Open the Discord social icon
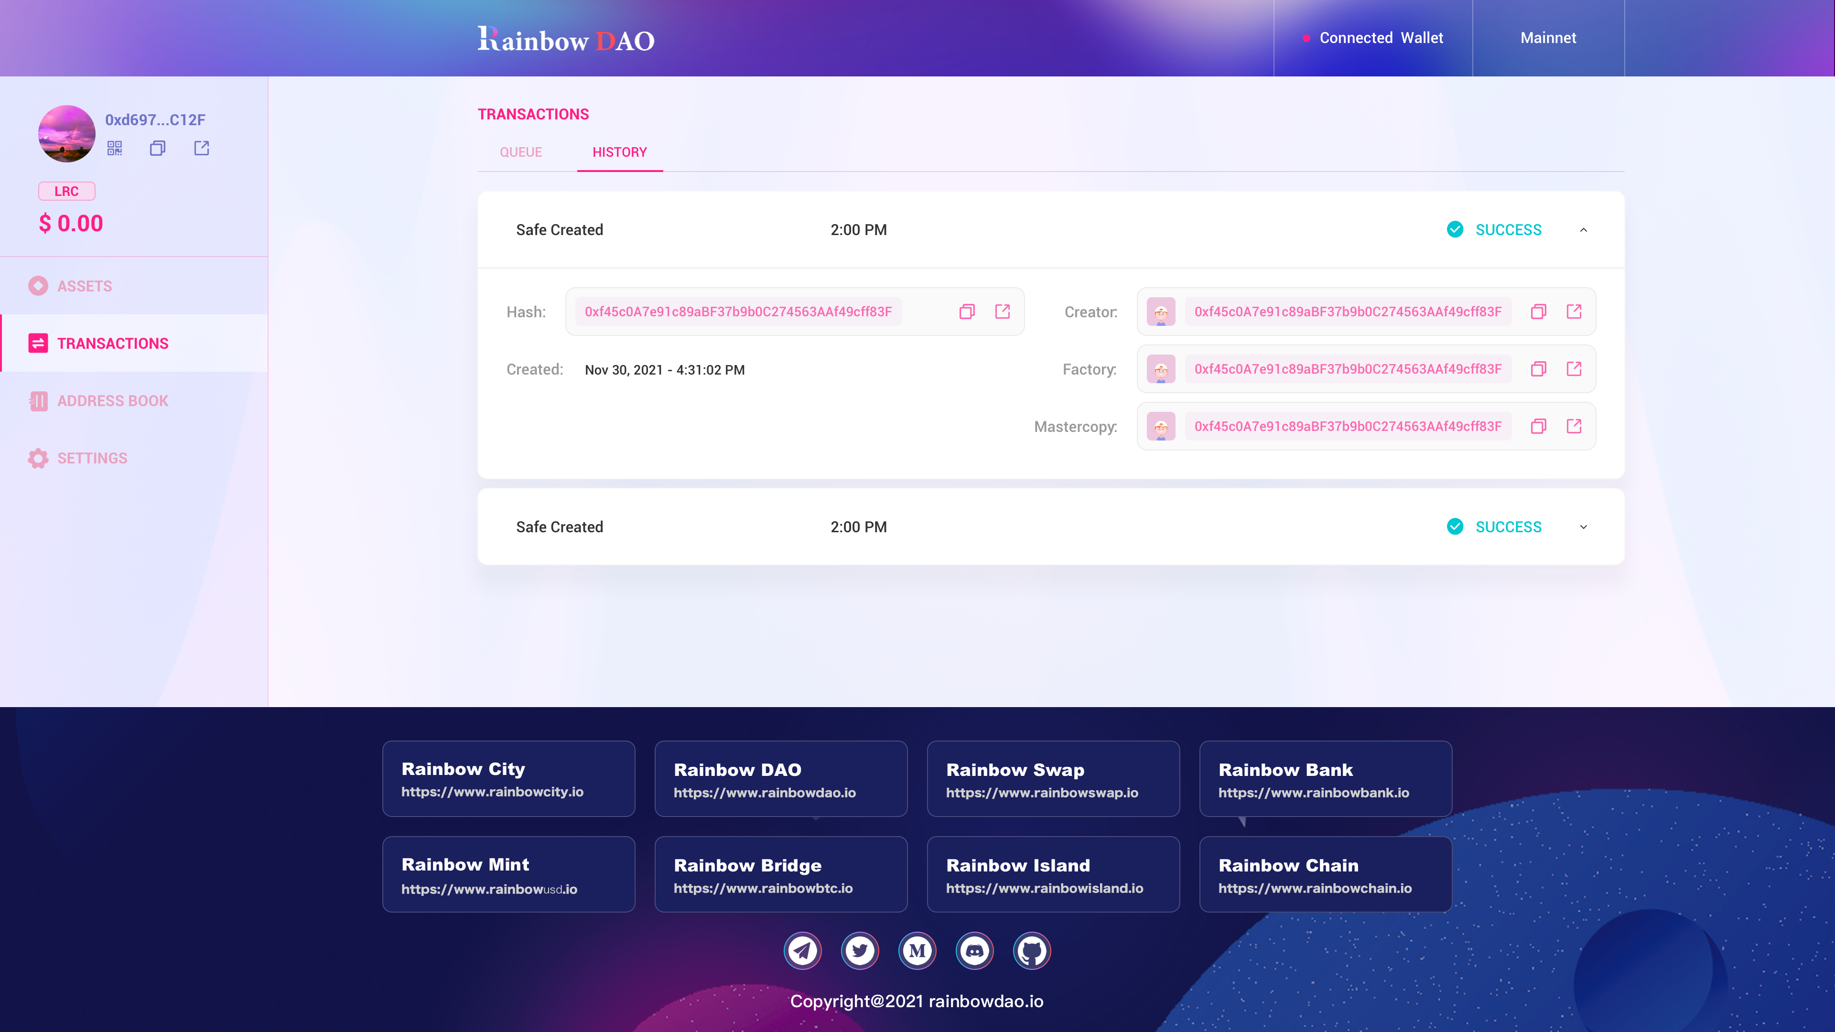The image size is (1835, 1032). click(974, 950)
